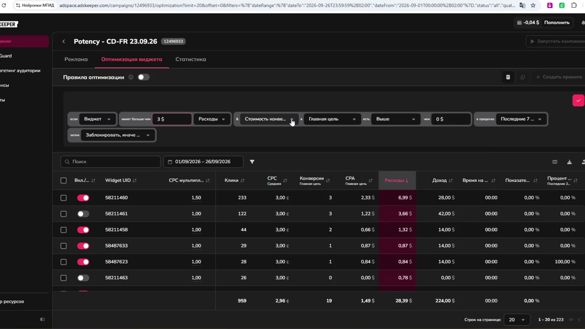Click the Пополнить balance button

557,22
